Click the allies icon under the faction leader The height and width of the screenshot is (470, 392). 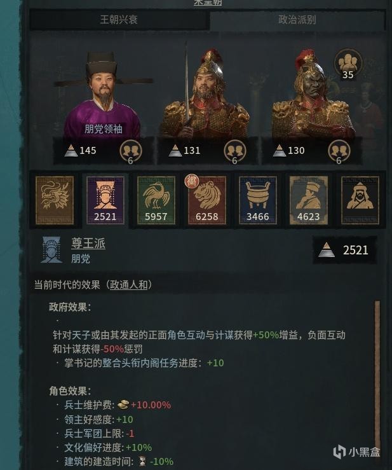click(x=131, y=151)
